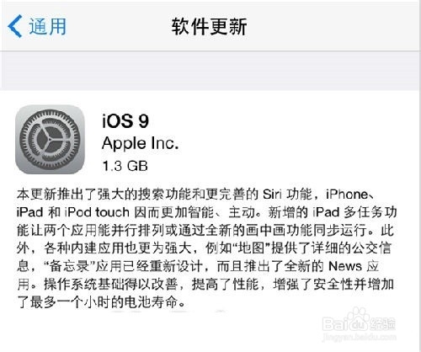Tap the iPhone word in first line

[x=347, y=195]
